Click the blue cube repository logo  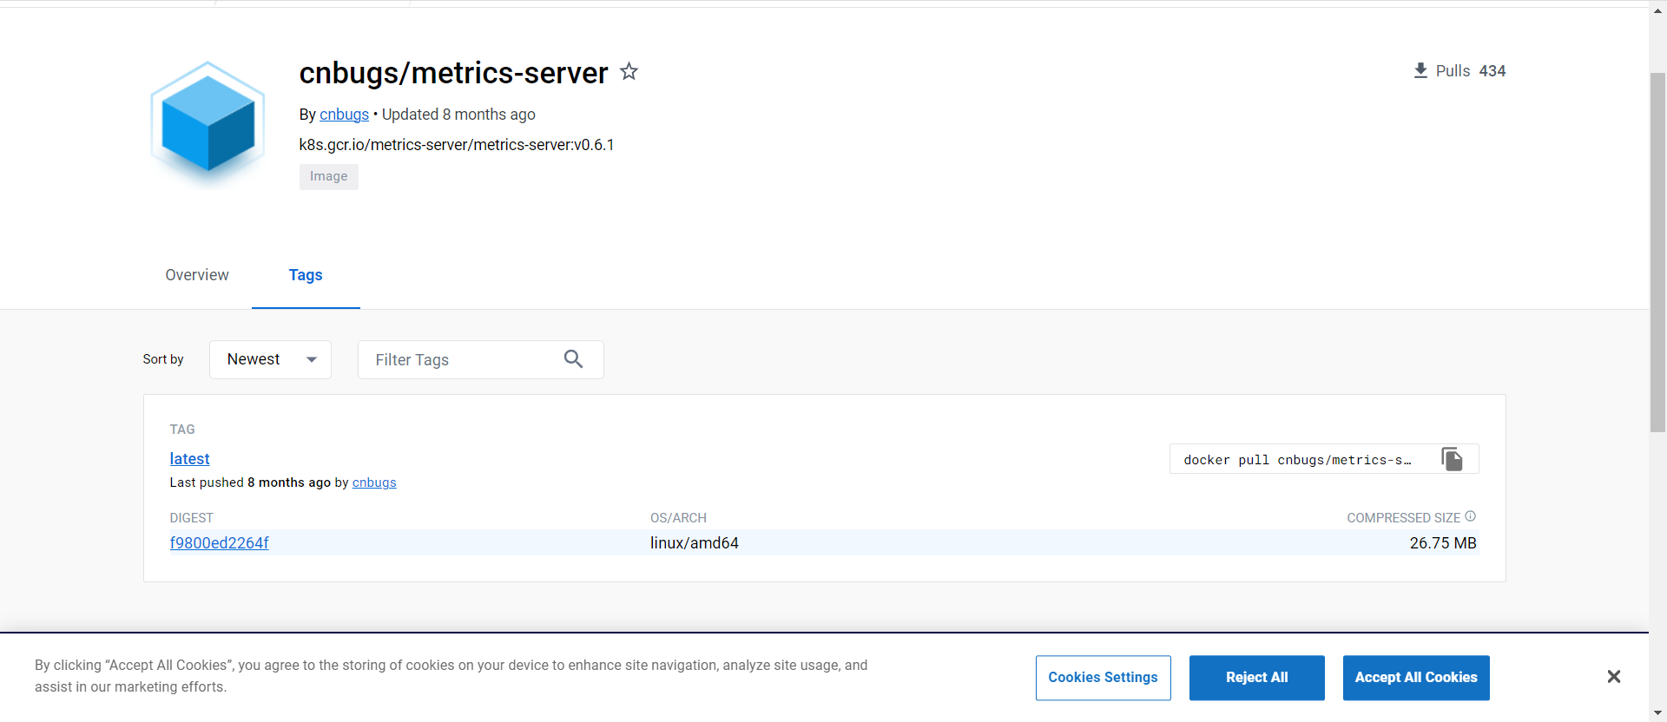point(208,122)
